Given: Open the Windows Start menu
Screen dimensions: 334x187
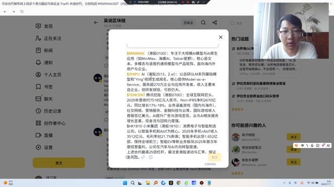Looking at the screenshot, I should tap(125, 183).
